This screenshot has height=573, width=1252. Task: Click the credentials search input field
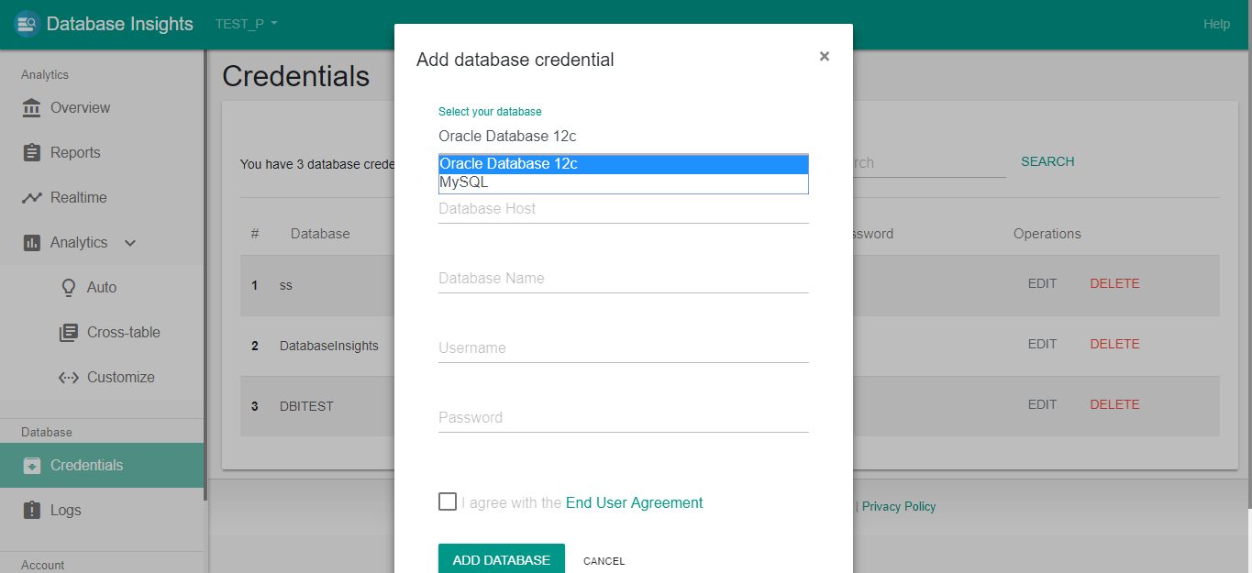tap(929, 163)
